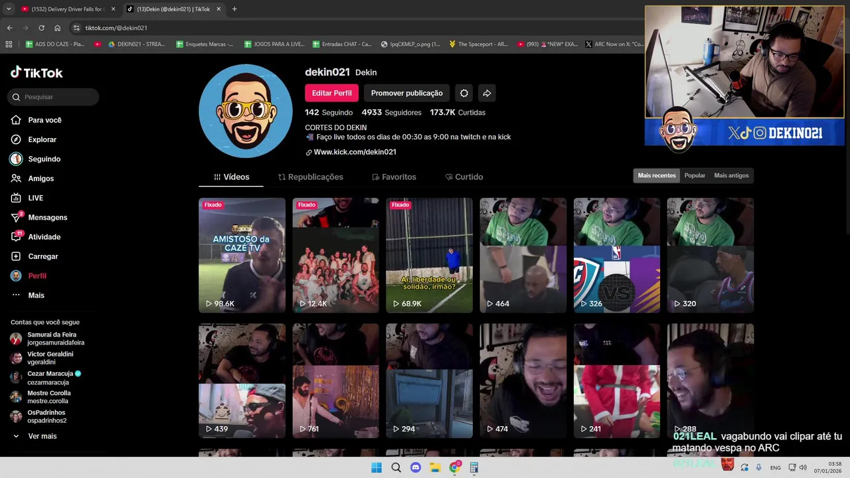Viewport: 850px width, 478px height.
Task: Expand Ver mais followed accounts
Action: (x=35, y=436)
